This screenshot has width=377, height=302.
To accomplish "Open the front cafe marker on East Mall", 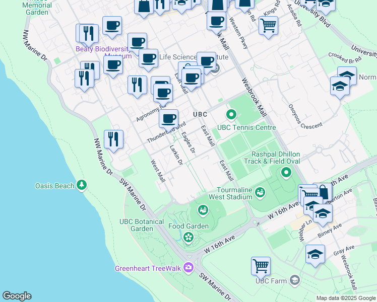I will coord(192,79).
